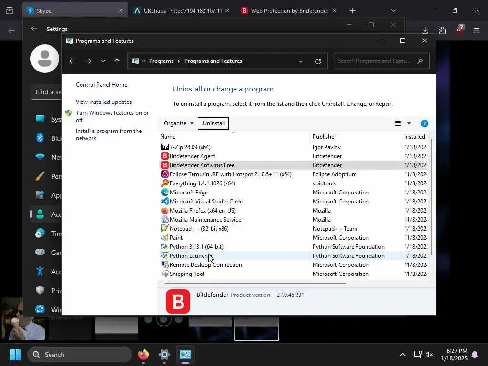Click the Python Launcher row icon

coord(164,255)
